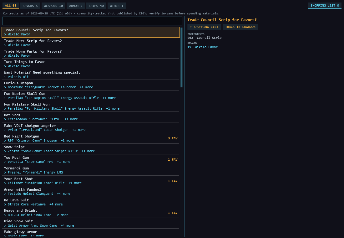Click Testudo Helmet Clanguard reward text

tap(31, 194)
